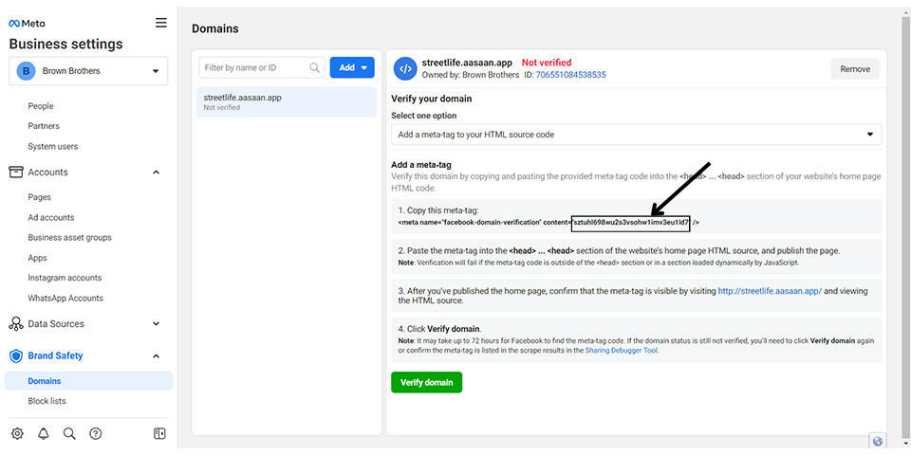Go to Partners in sidebar
Viewport: 911px width, 455px height.
click(44, 126)
